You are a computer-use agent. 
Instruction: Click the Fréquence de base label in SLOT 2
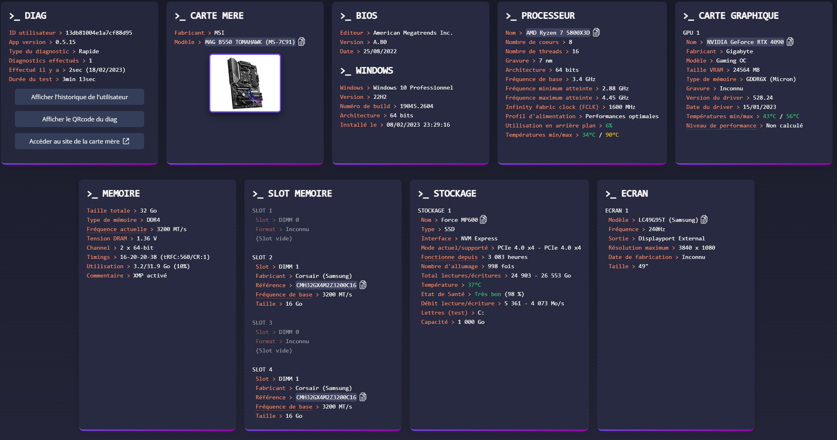pos(284,294)
